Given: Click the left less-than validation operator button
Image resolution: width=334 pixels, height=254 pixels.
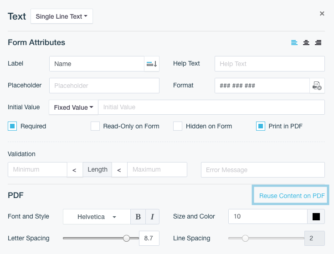Looking at the screenshot, I should click(x=75, y=170).
